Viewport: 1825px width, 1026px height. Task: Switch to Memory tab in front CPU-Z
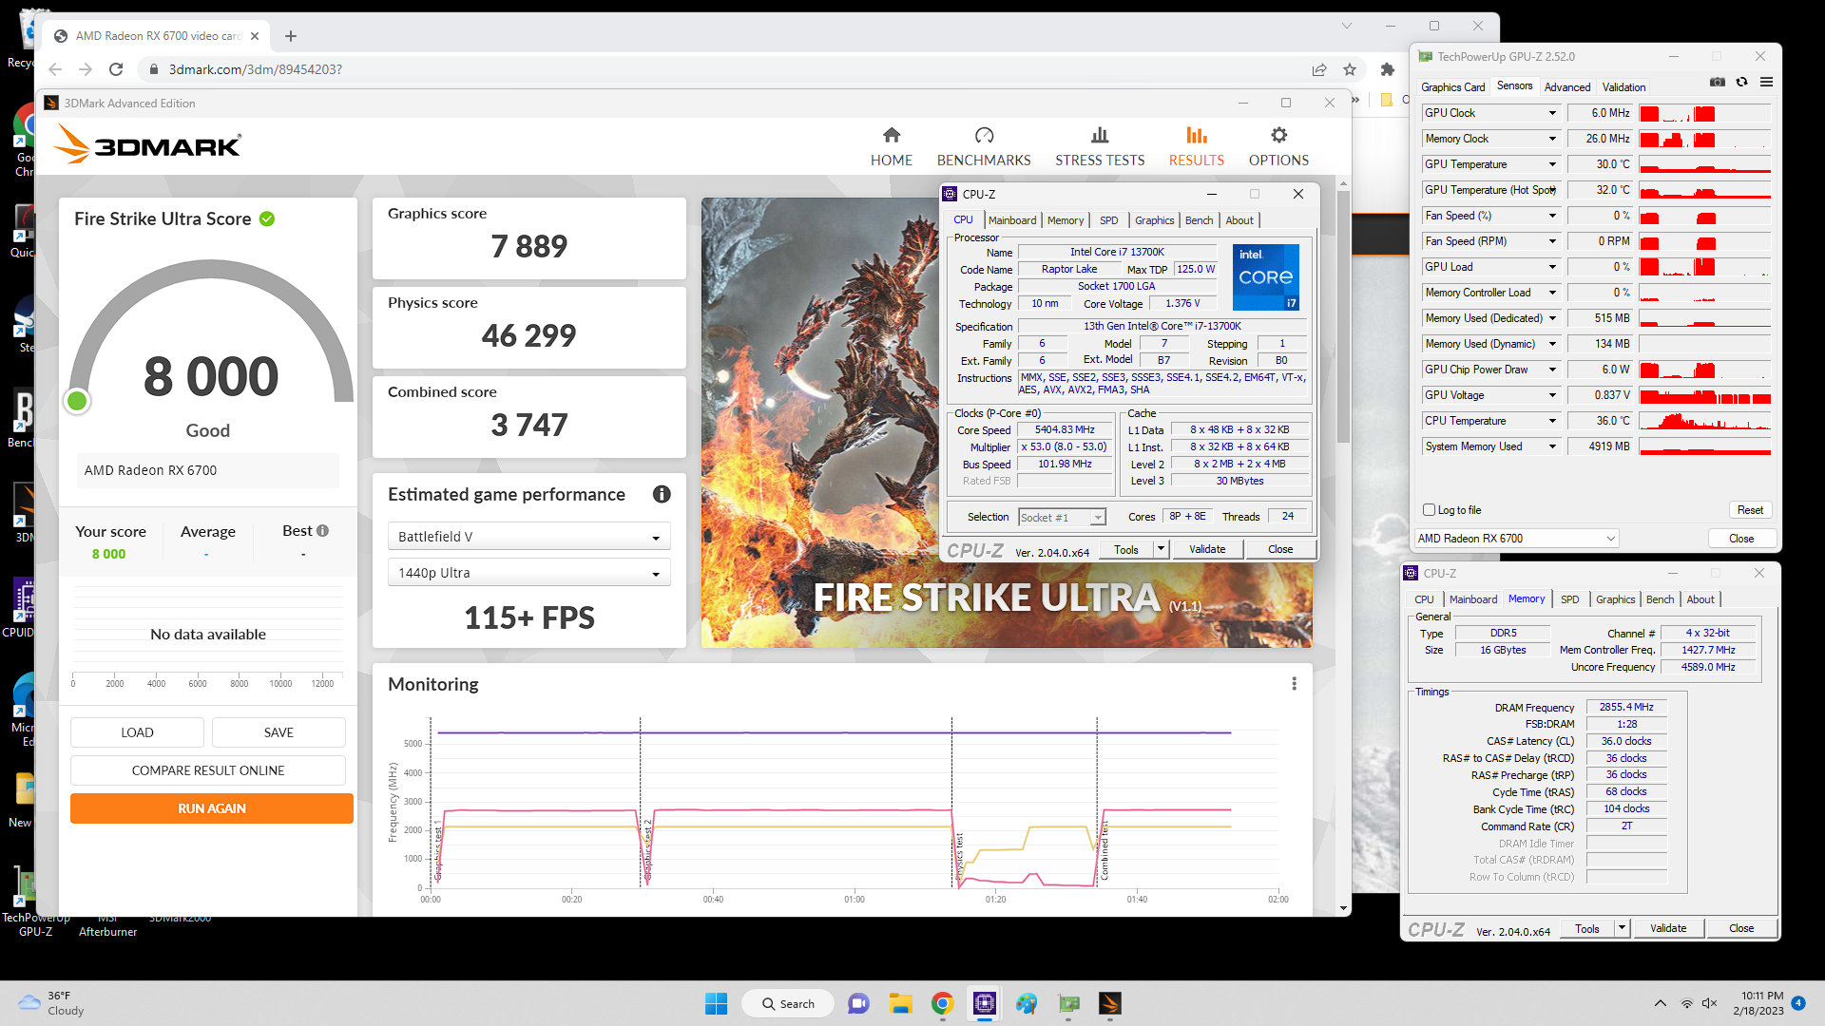[1065, 220]
